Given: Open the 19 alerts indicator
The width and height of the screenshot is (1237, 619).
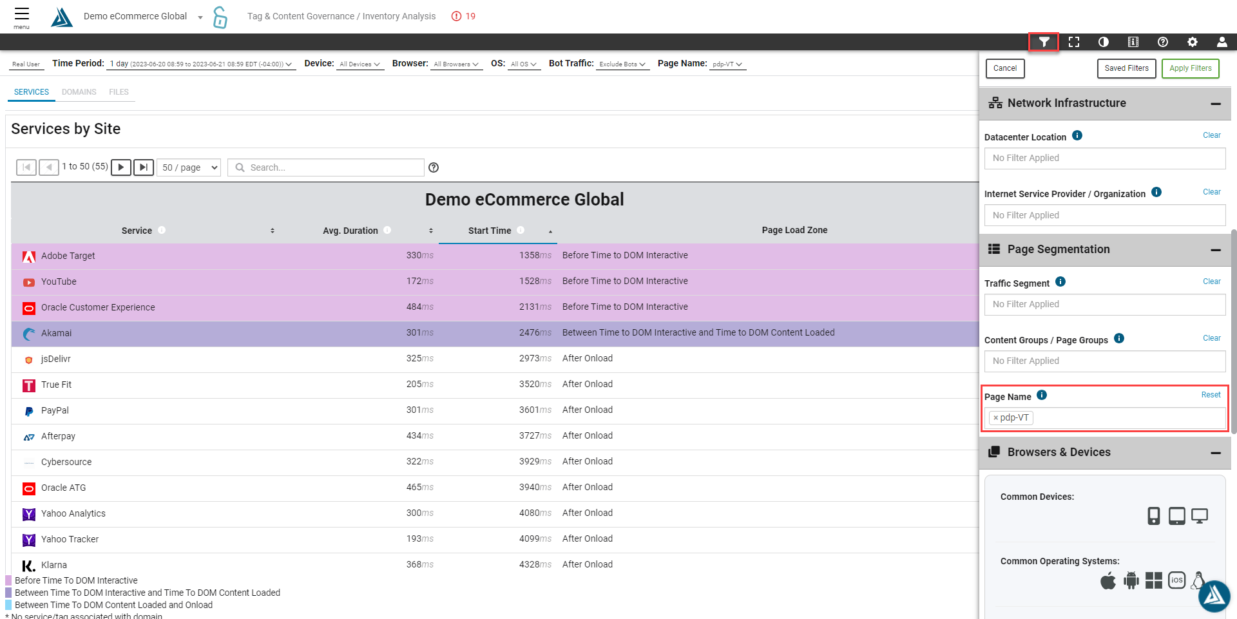Looking at the screenshot, I should [463, 16].
